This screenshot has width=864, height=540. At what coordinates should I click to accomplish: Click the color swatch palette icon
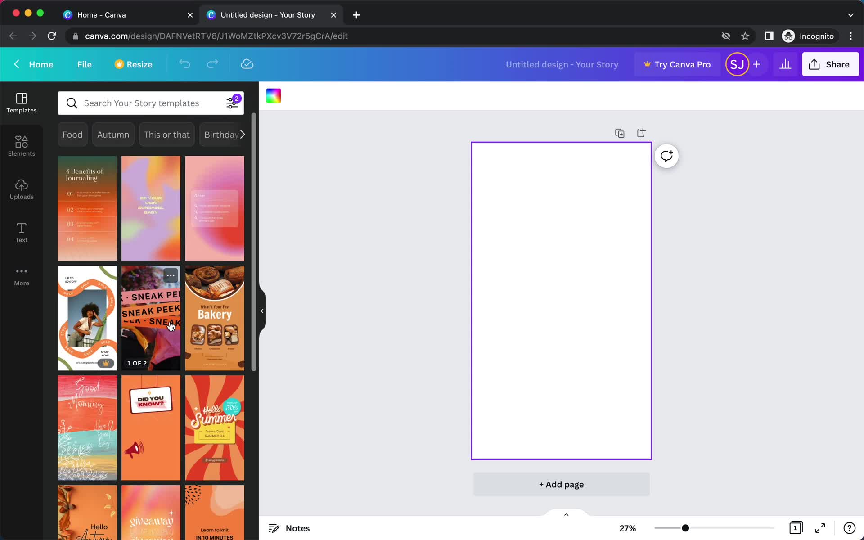point(273,95)
